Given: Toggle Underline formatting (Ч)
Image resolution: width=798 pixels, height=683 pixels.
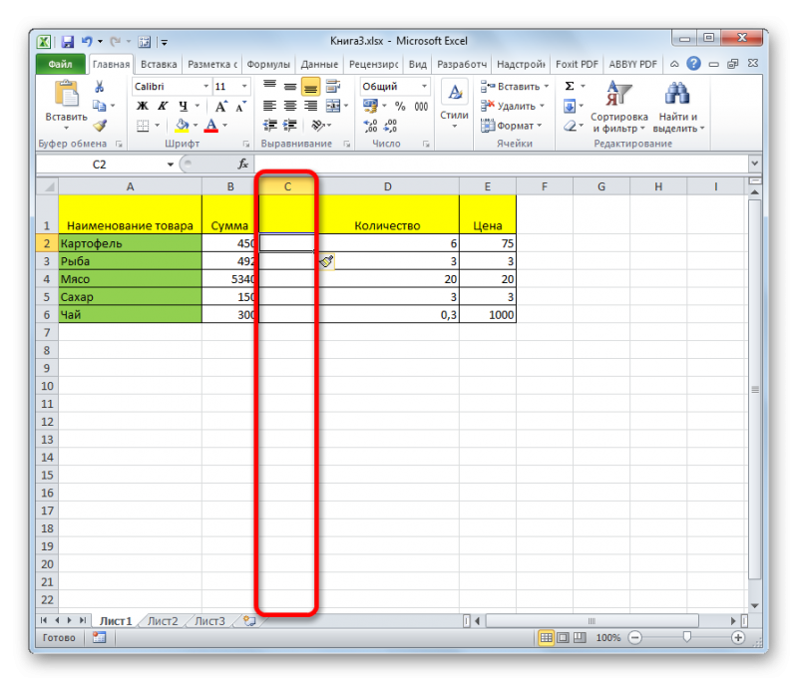Looking at the screenshot, I should click(x=183, y=106).
